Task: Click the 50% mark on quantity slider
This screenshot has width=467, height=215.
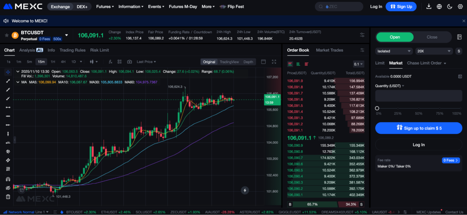Action: click(x=419, y=108)
